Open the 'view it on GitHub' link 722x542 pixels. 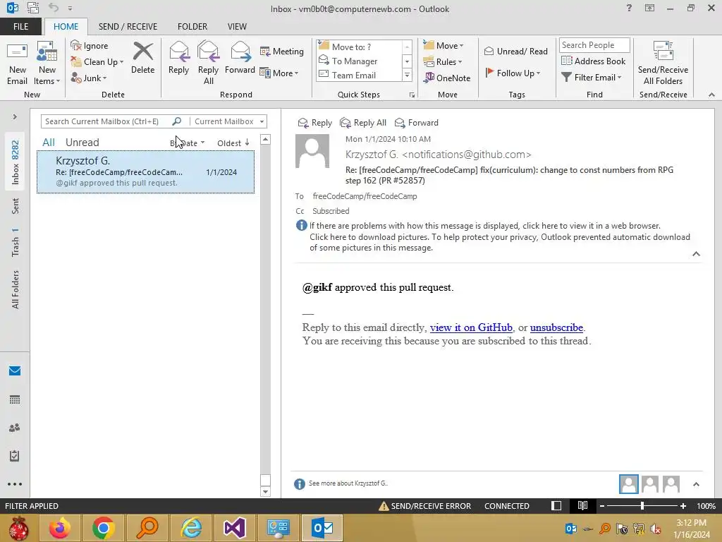[471, 327]
